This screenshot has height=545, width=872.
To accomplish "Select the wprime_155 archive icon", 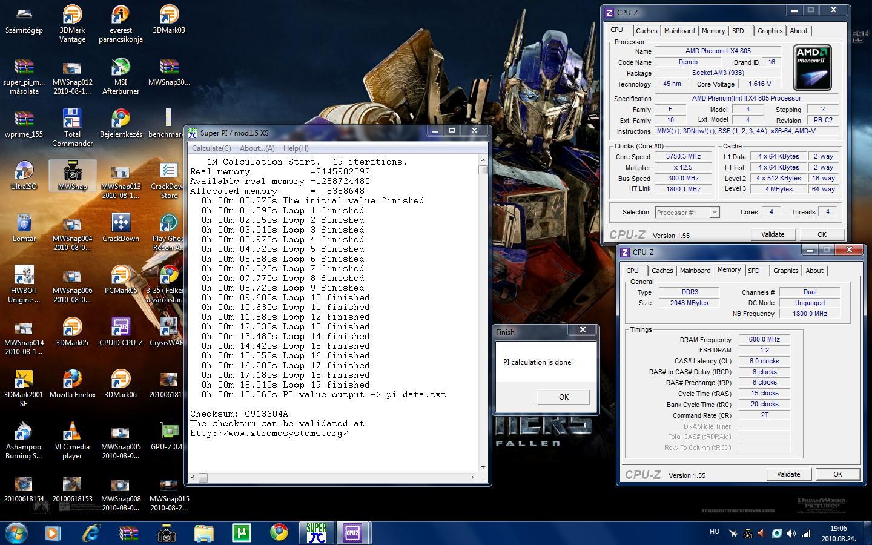I will click(24, 123).
